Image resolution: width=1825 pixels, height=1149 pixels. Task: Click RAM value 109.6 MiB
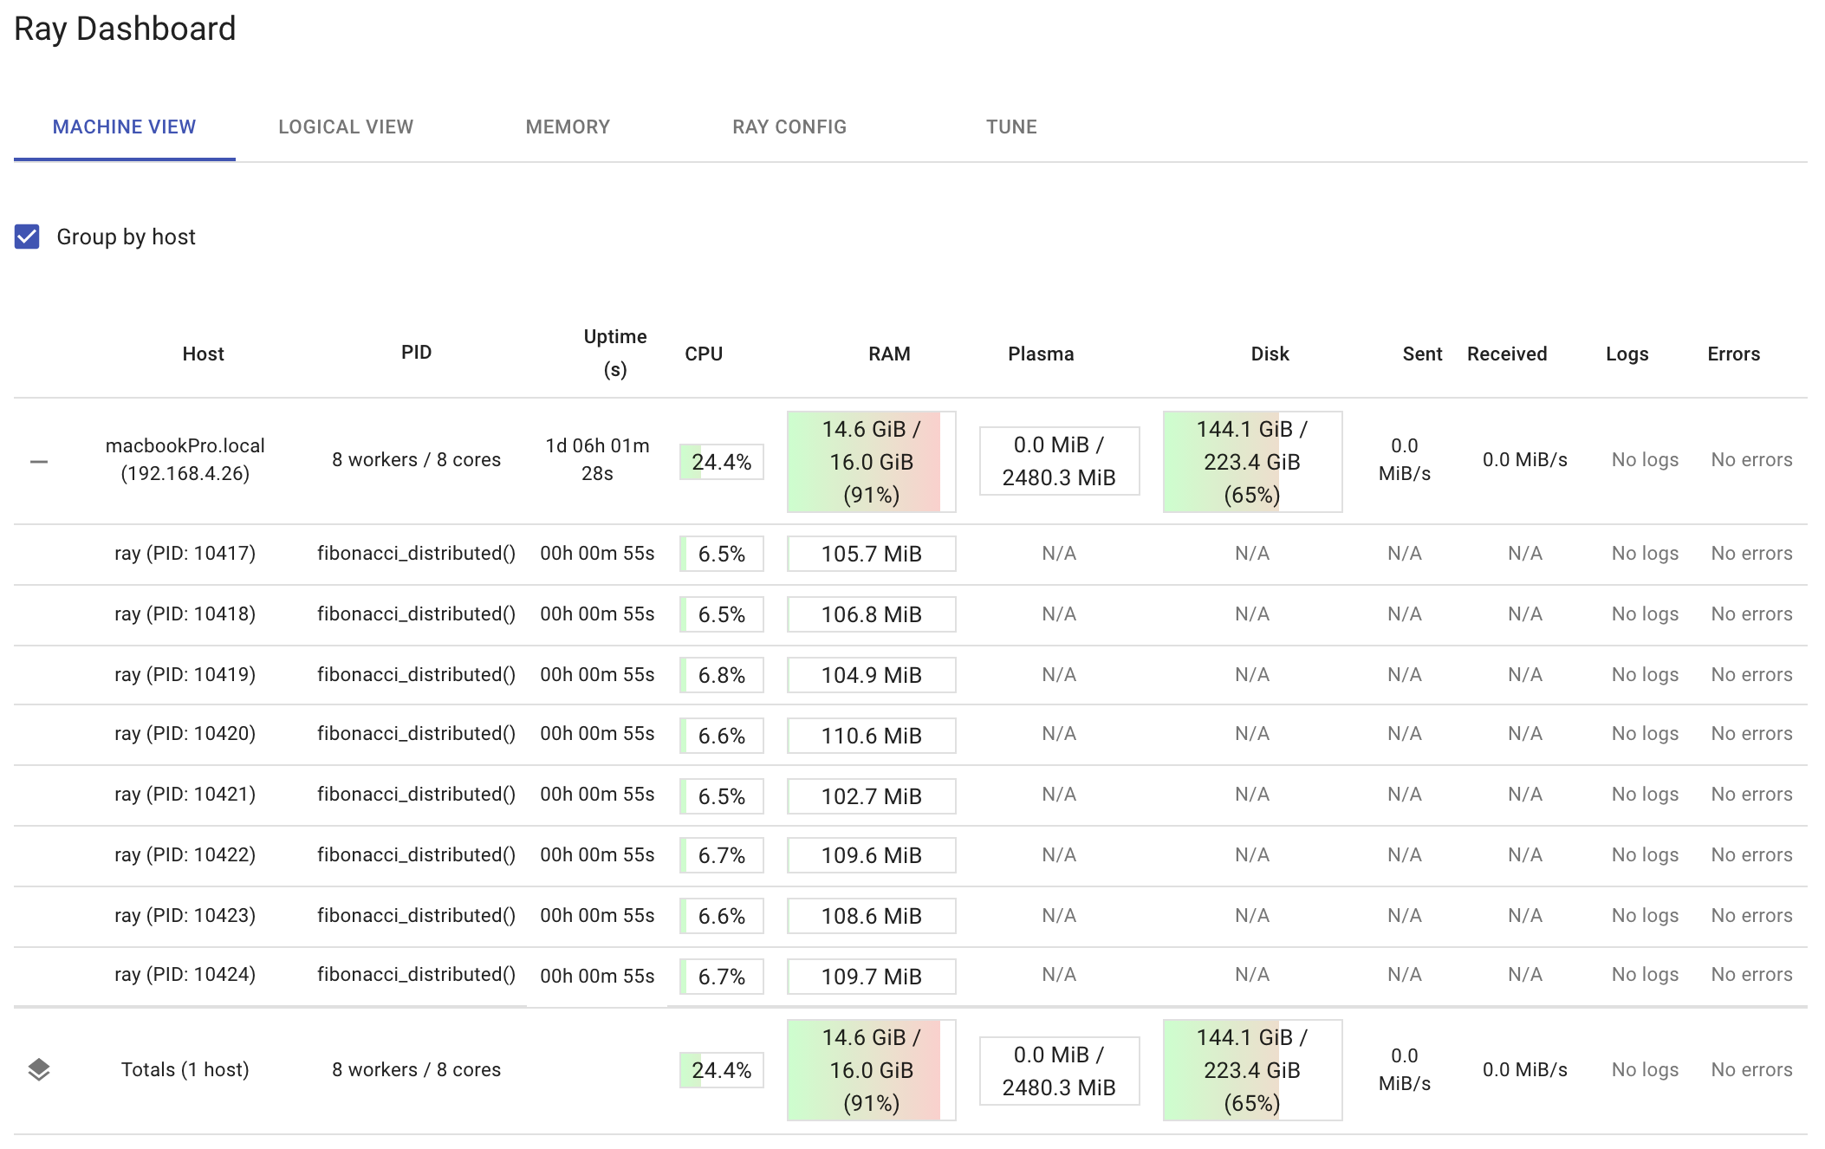point(872,855)
